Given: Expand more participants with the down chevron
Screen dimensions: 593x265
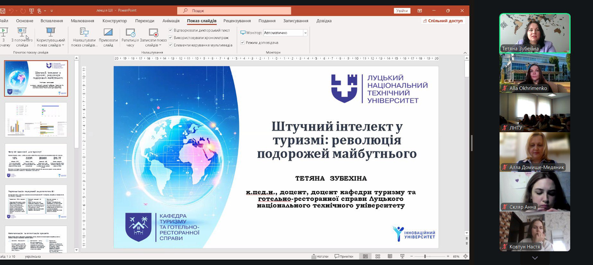Looking at the screenshot, I should click(x=535, y=258).
